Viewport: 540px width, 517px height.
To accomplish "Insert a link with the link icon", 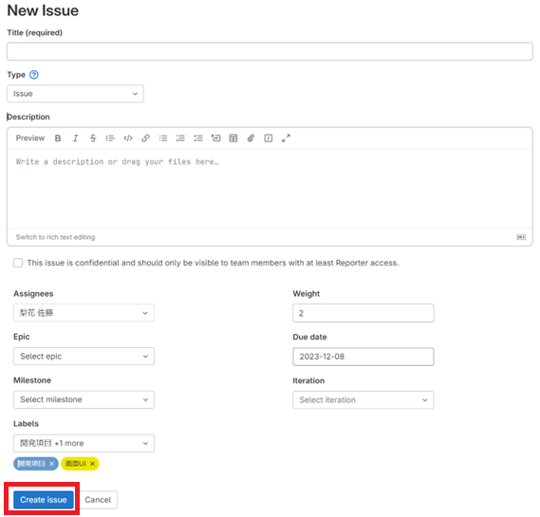I will pos(145,138).
